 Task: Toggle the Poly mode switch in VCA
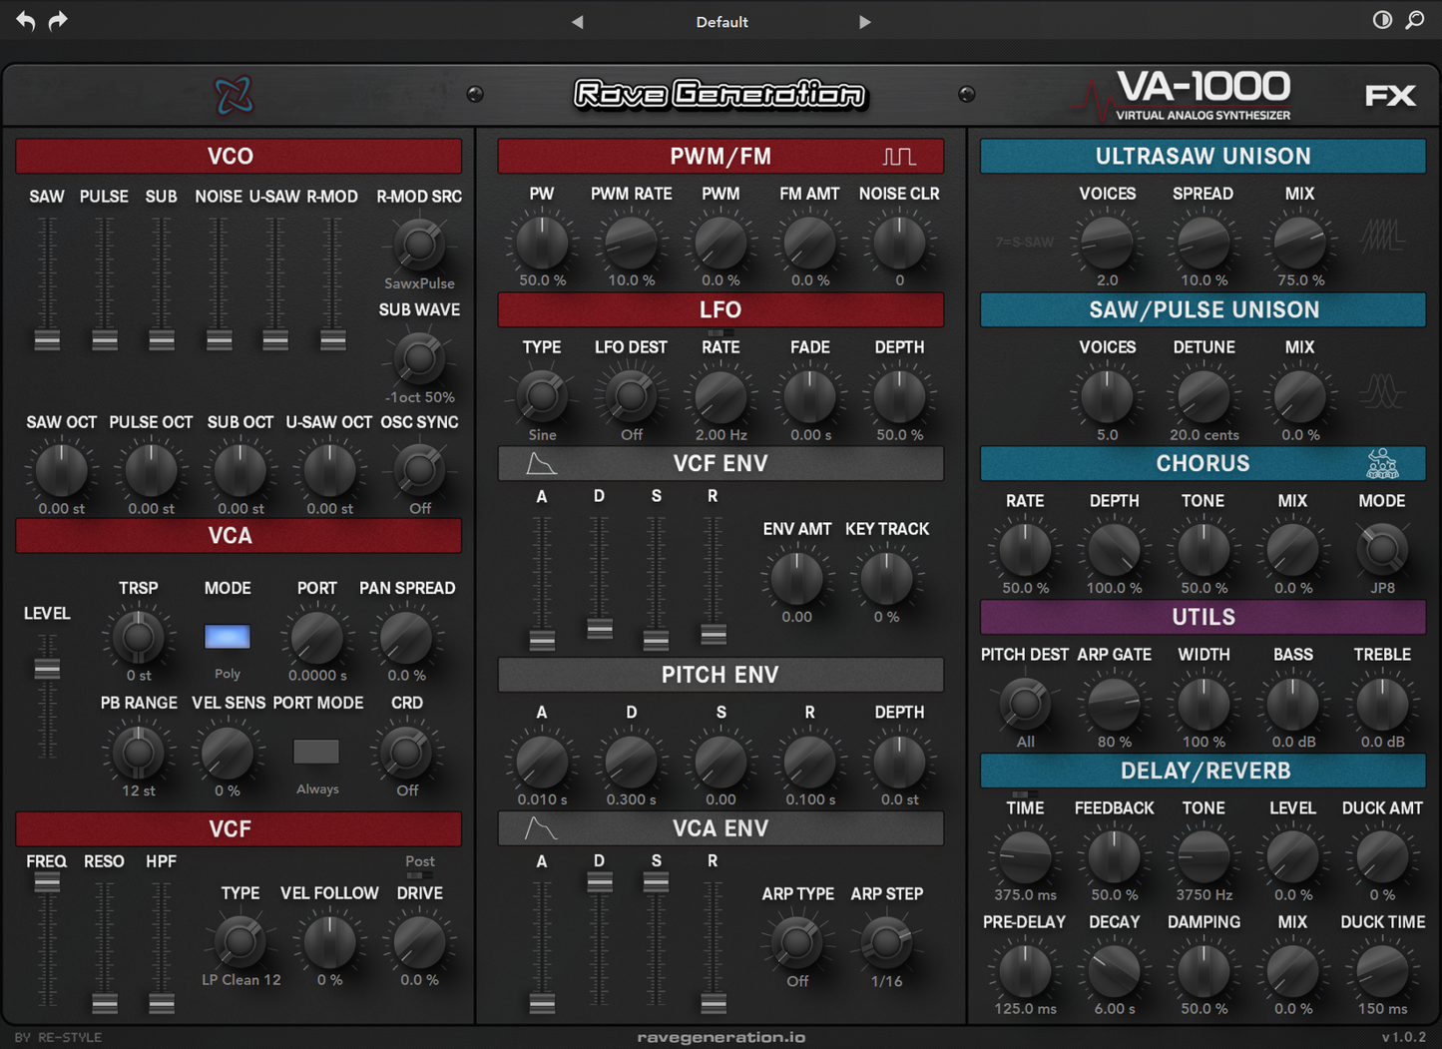point(227,636)
